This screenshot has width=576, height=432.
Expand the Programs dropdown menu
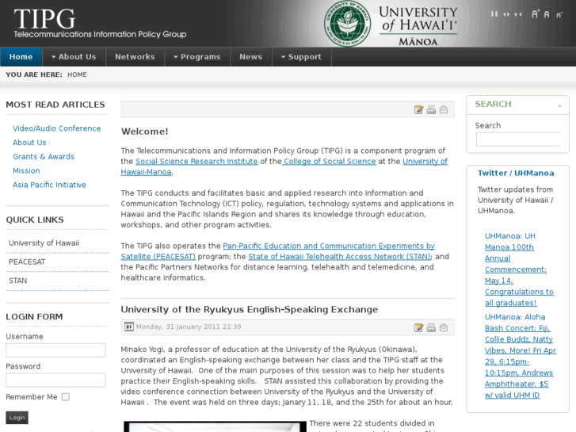point(197,56)
